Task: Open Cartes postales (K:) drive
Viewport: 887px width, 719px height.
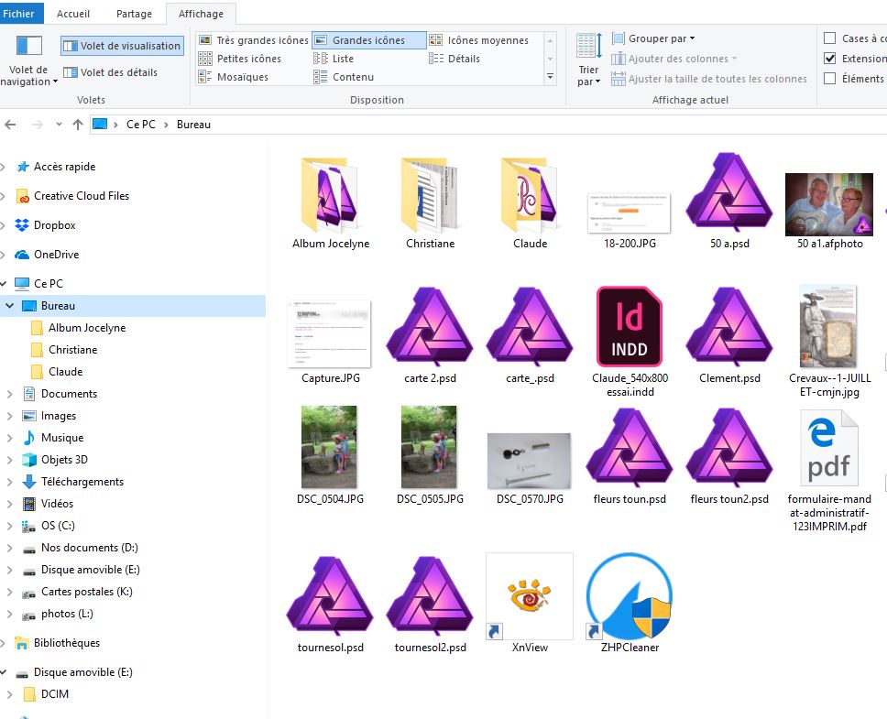Action: [x=86, y=592]
